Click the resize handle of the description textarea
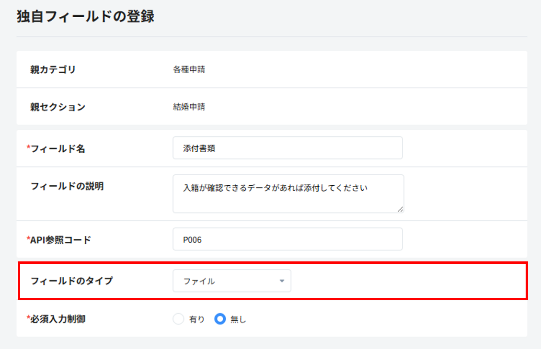Screen dimensions: 541x349 coord(400,209)
